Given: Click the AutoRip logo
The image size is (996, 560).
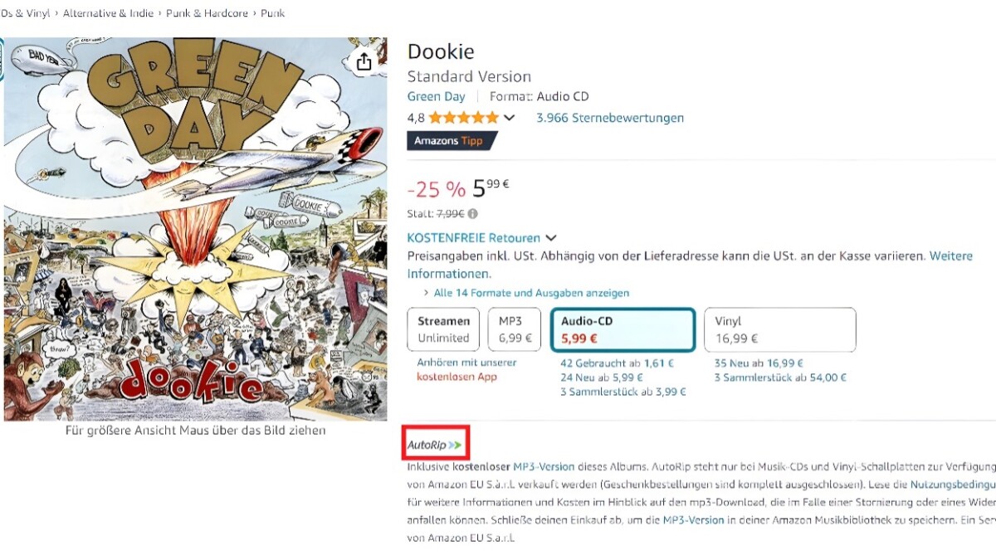Looking at the screenshot, I should tap(434, 446).
